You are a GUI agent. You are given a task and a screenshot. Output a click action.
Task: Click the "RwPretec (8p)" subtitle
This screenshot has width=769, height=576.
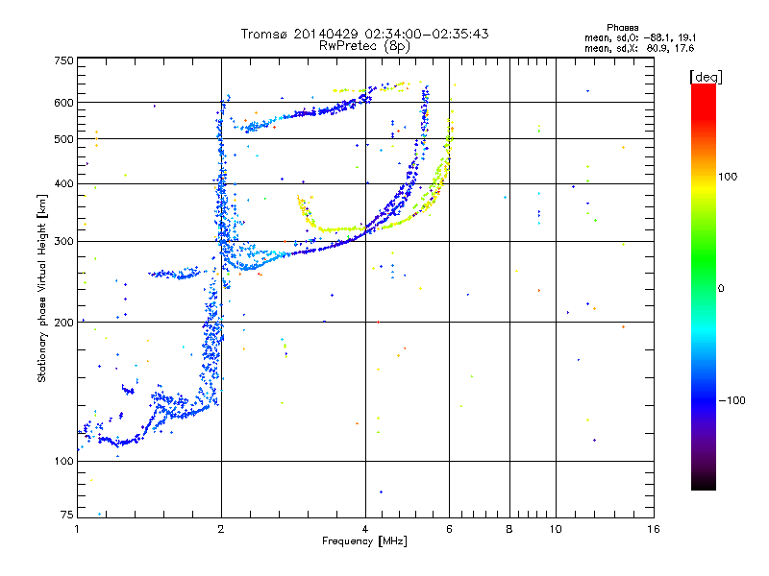tap(364, 46)
